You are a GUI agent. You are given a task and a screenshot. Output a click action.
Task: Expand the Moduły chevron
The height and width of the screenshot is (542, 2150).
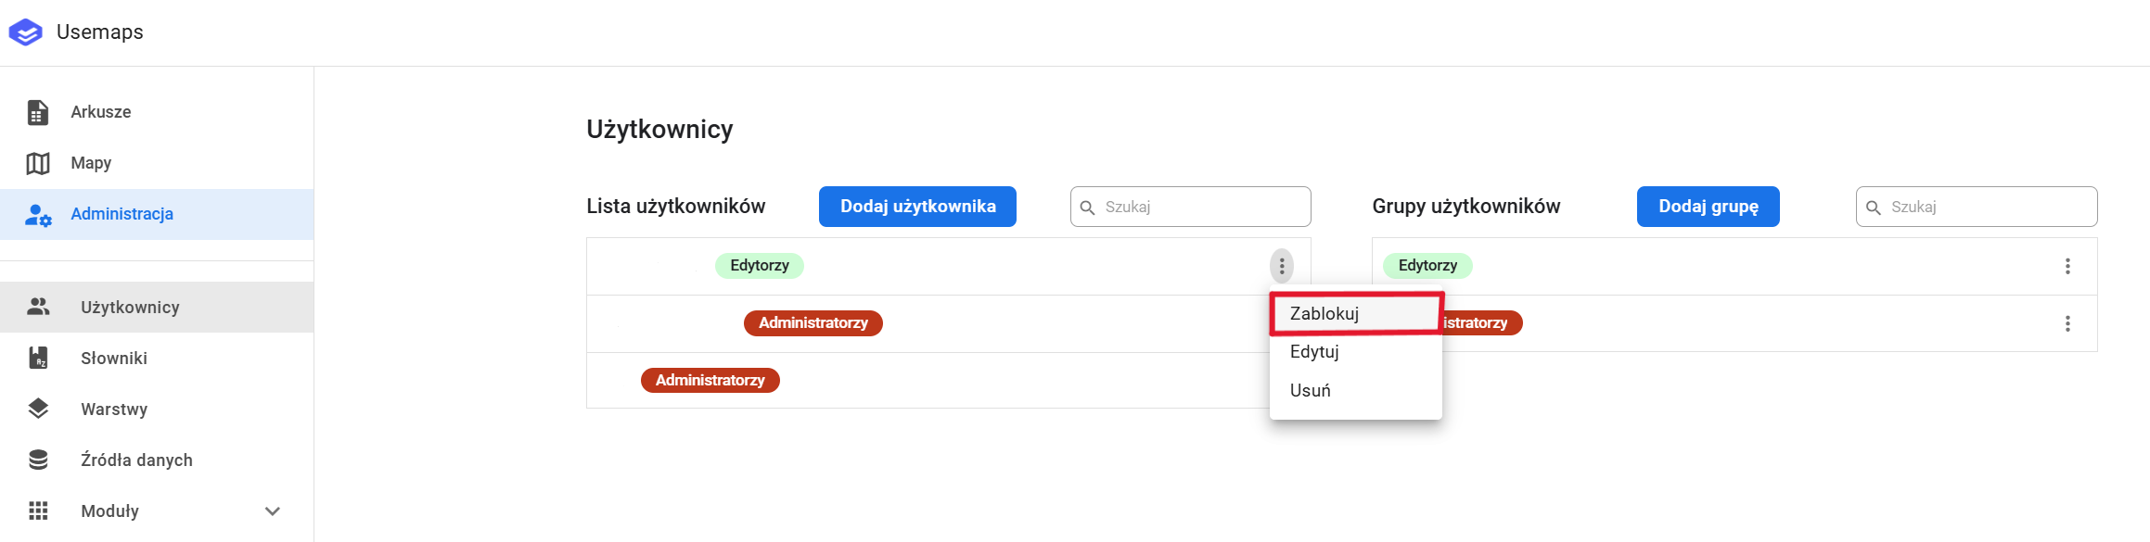[x=273, y=510]
